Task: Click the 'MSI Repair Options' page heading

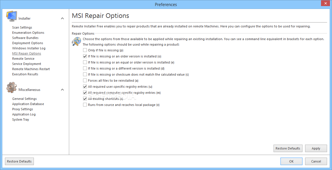Action: (100, 16)
